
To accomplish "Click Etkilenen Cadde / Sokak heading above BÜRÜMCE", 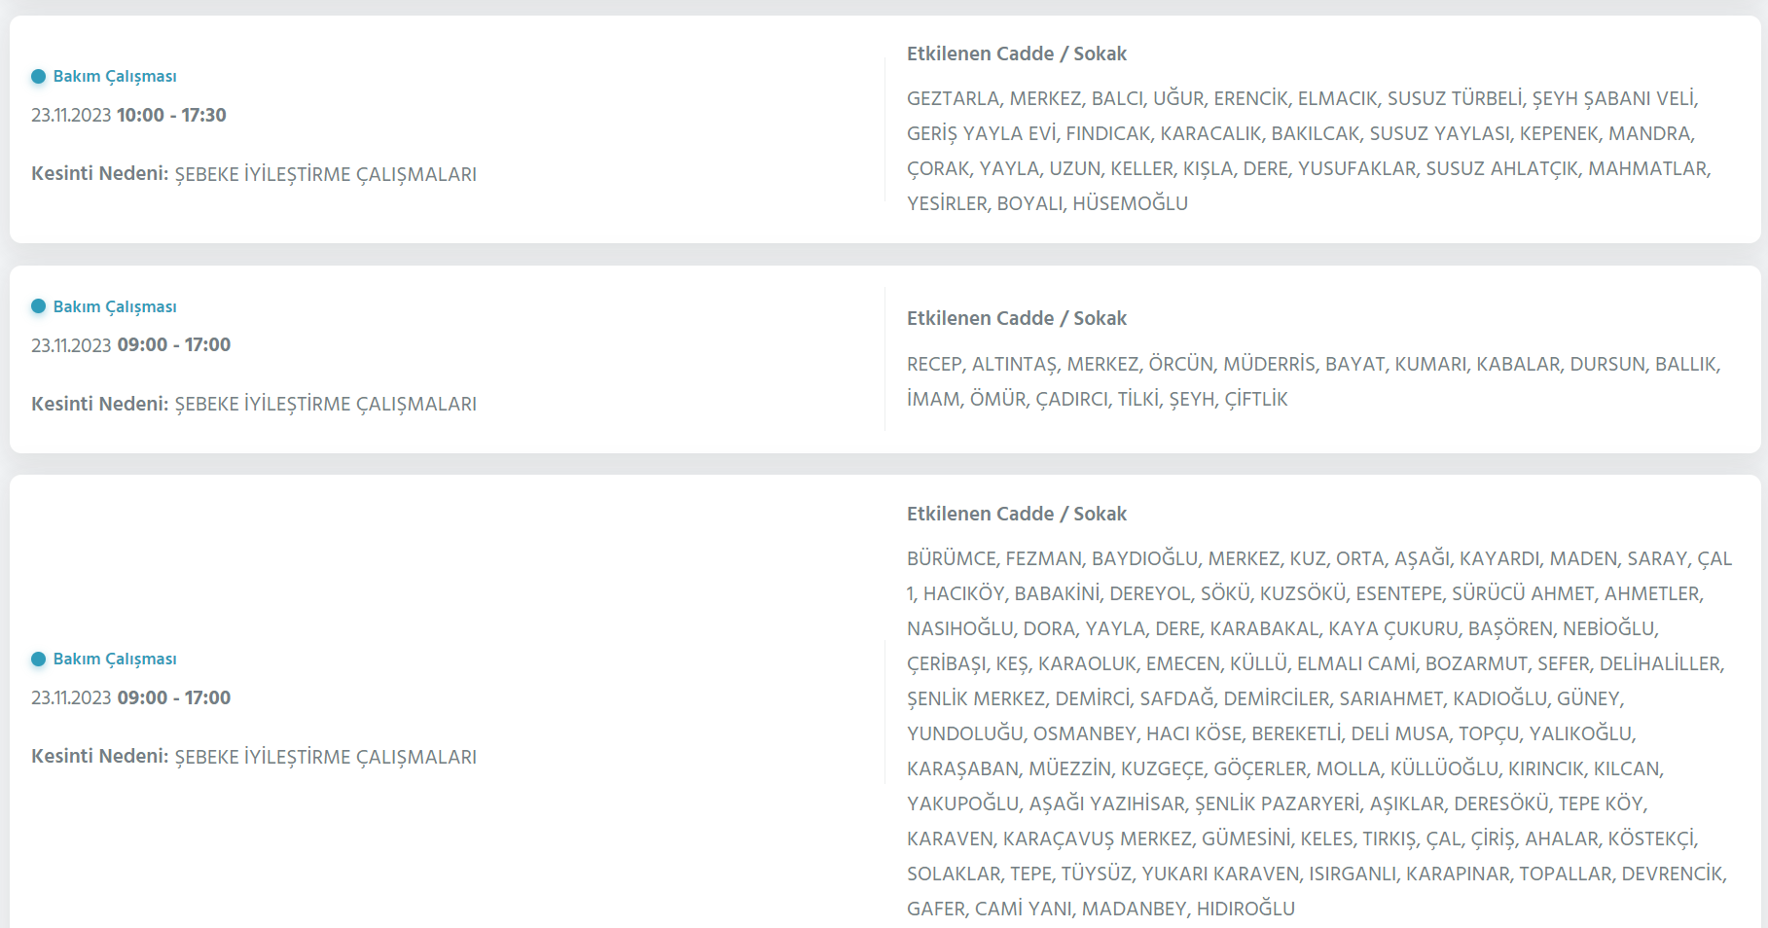I will (1017, 514).
